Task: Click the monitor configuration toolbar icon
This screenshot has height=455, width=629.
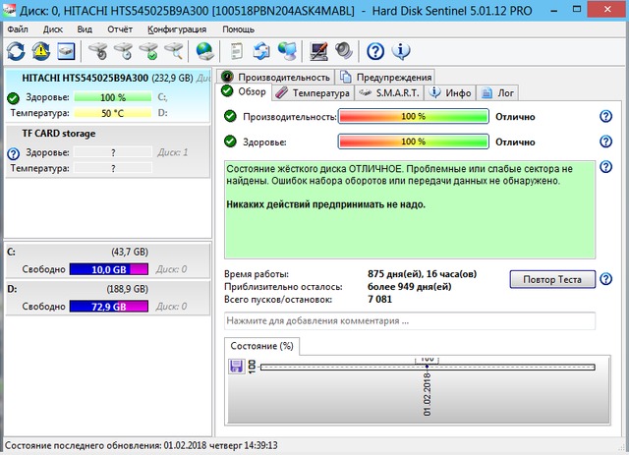Action: tap(318, 50)
